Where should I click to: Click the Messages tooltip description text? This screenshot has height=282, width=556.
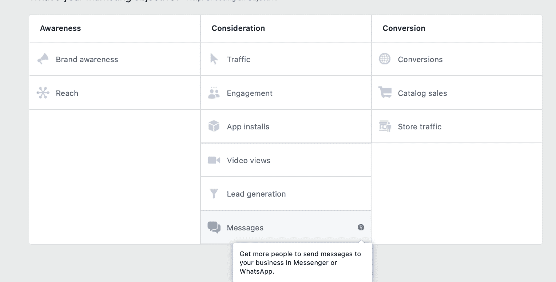pyautogui.click(x=300, y=262)
